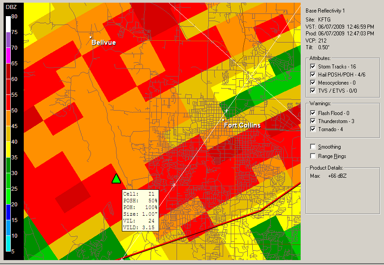Click the Max +66 dBZ product detail
The height and width of the screenshot is (265, 384).
tap(328, 176)
